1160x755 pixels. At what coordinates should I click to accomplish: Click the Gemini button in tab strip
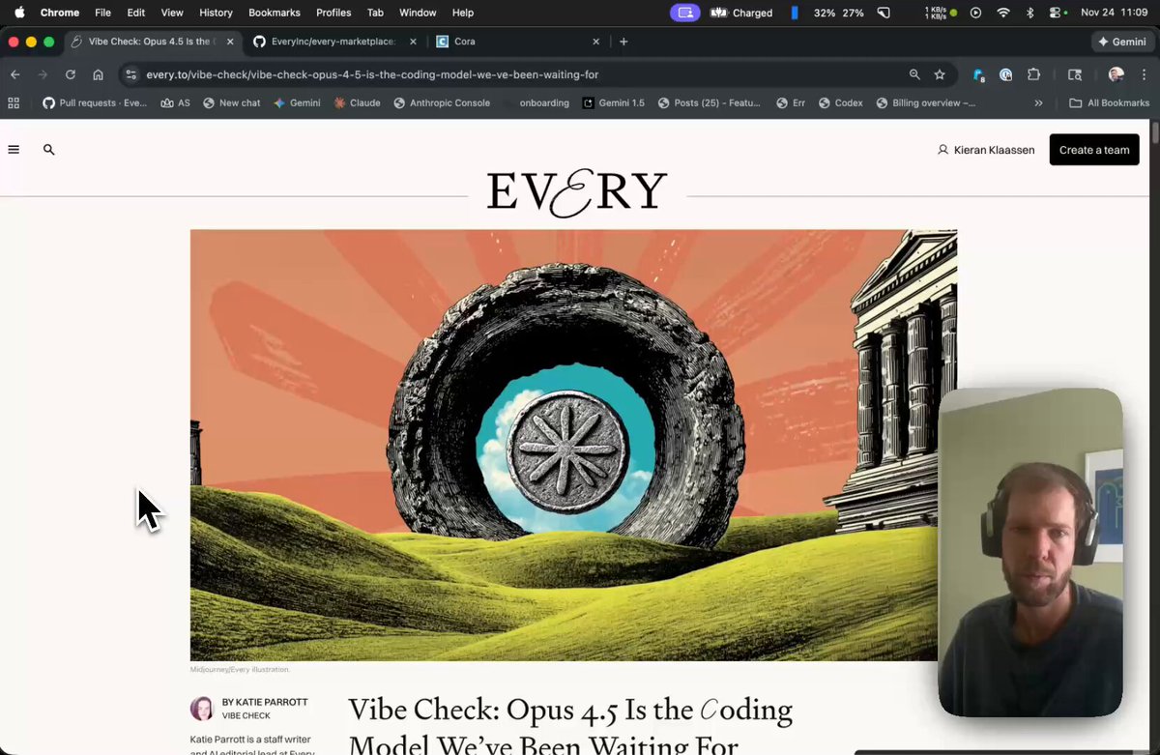click(x=1121, y=42)
